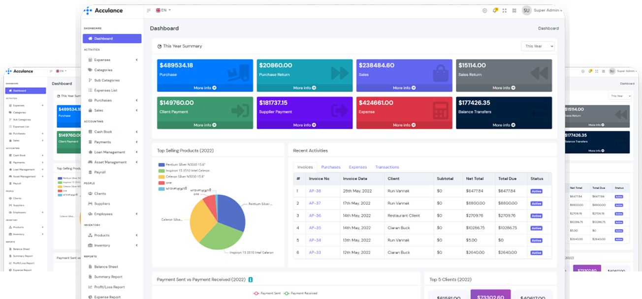Open the This Year dropdown

(538, 46)
